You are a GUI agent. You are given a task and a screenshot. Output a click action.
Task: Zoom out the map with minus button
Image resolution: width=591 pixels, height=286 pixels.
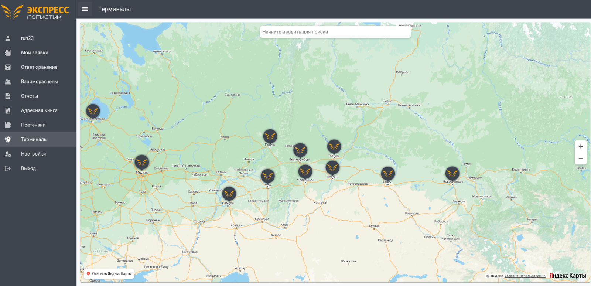581,159
